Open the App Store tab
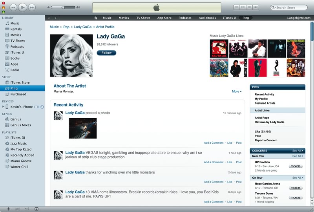Screen dimensions: 314x212 coord(164,18)
